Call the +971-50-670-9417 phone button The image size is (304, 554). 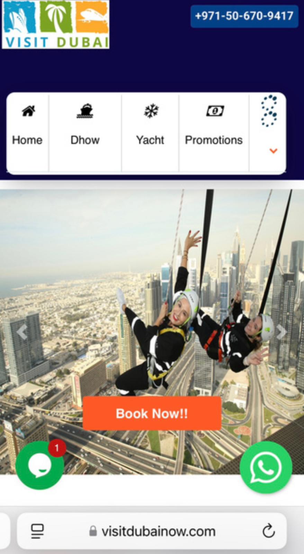tap(244, 16)
